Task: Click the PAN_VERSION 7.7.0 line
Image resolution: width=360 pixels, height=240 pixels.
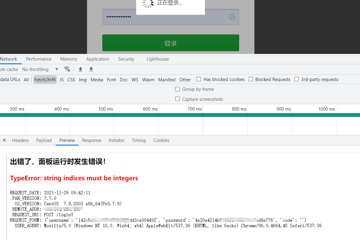Action: click(34, 198)
